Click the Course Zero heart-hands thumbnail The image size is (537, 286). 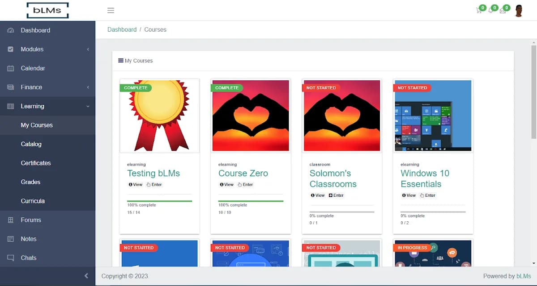pyautogui.click(x=251, y=116)
